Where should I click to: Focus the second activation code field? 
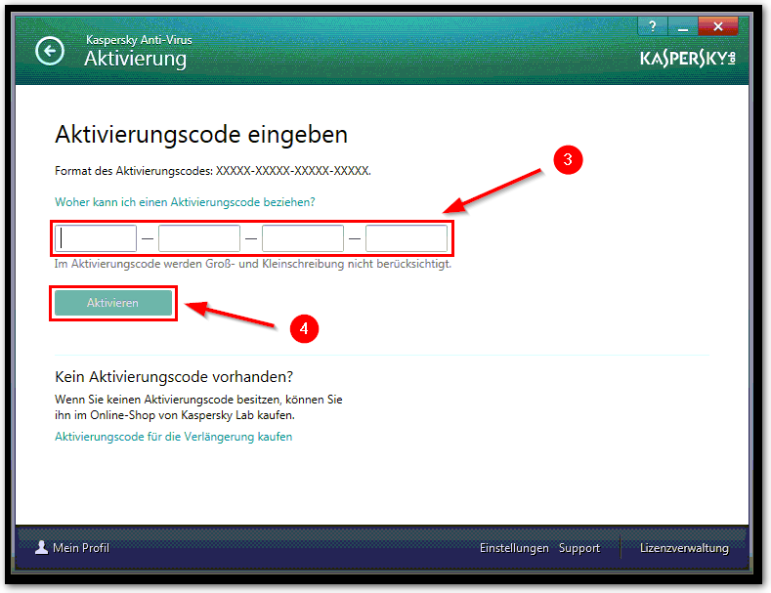[x=199, y=238]
